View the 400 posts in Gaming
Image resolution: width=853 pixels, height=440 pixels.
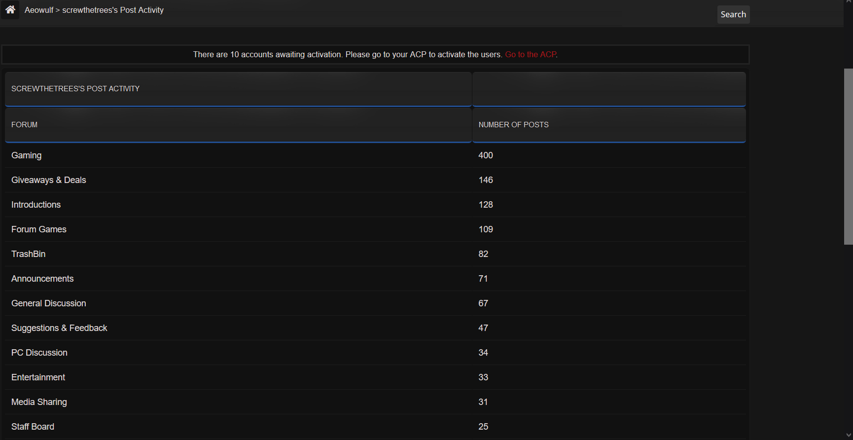tap(486, 155)
